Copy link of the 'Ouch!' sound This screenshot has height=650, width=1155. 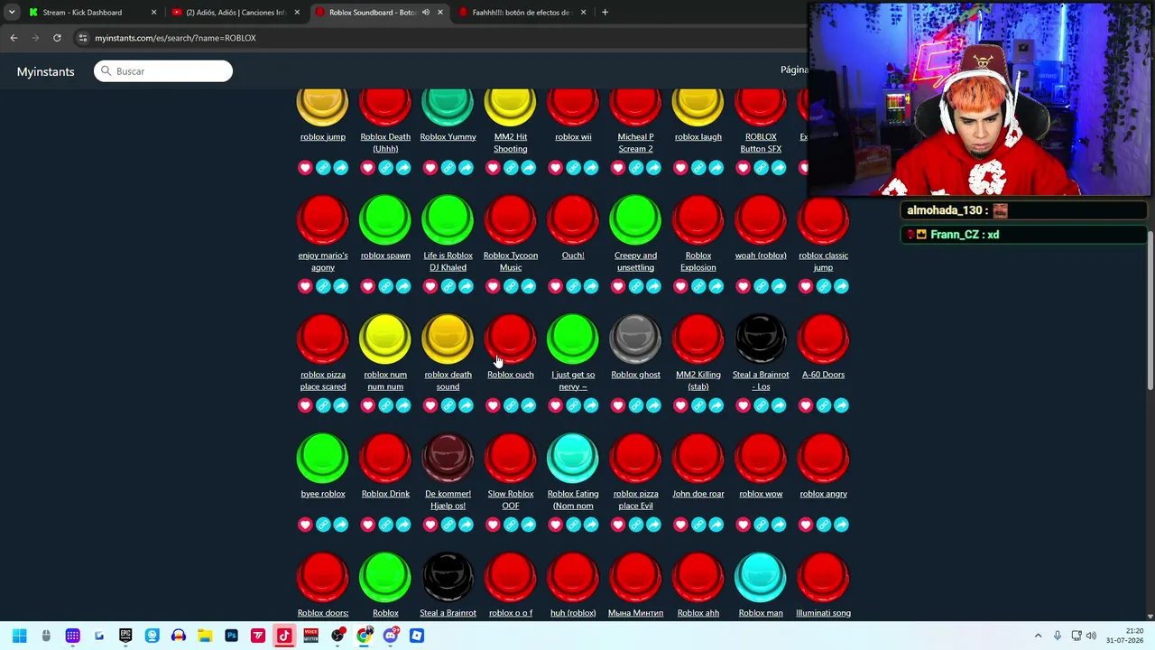(573, 286)
